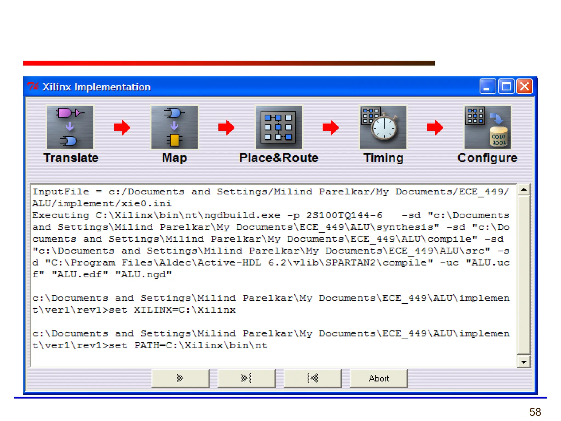Screen dimensions: 561x421
Task: Click the Timing stopwatch icon
Action: coord(383,127)
